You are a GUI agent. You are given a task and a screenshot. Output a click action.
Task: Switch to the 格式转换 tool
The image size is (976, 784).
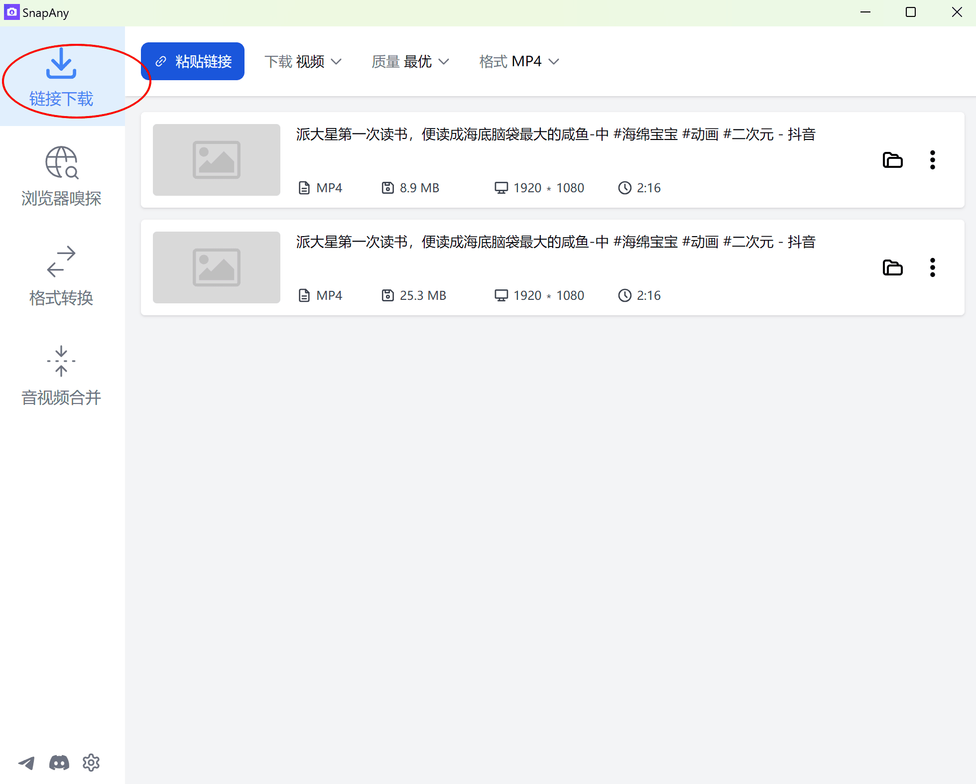pyautogui.click(x=61, y=274)
